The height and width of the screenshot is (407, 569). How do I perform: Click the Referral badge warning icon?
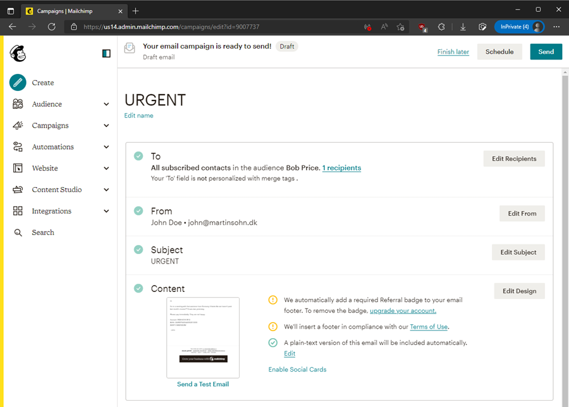tap(273, 300)
